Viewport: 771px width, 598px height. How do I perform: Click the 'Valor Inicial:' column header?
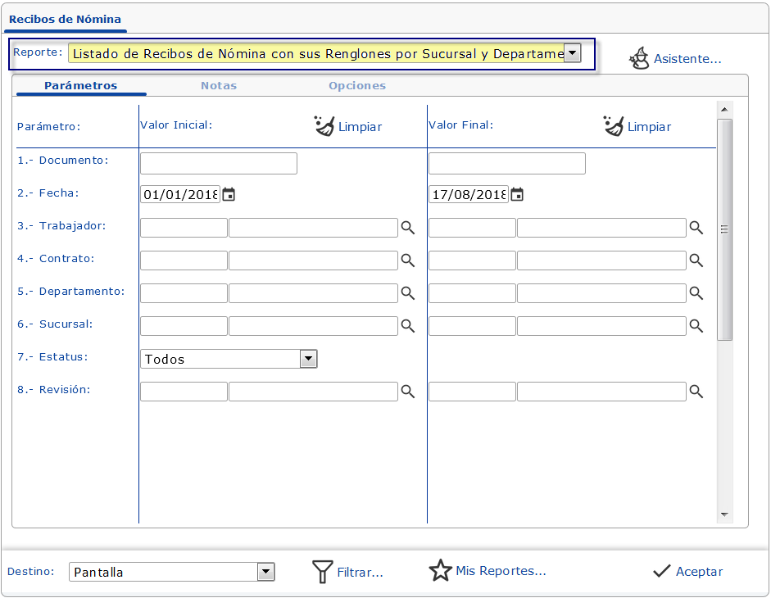(176, 125)
